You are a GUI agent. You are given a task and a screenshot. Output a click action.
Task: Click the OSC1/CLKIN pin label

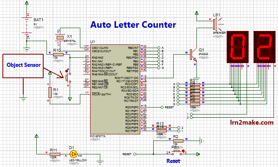(100, 48)
